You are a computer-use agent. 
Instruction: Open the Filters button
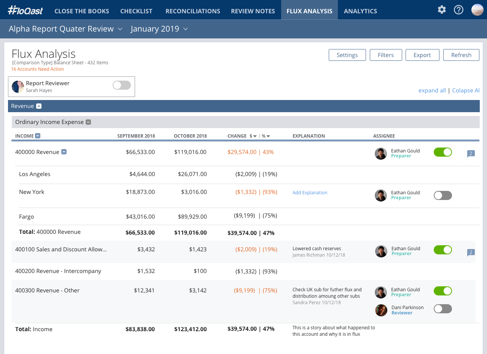click(386, 55)
